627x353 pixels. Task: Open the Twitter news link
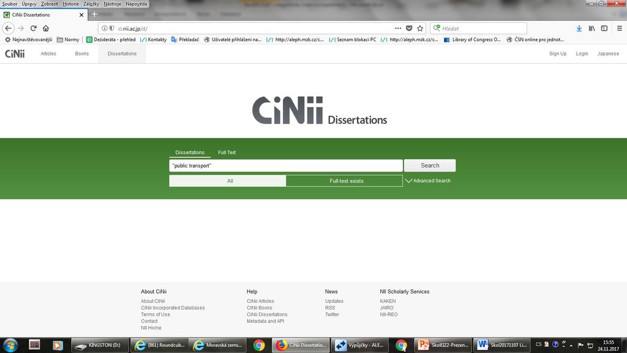[x=332, y=314]
